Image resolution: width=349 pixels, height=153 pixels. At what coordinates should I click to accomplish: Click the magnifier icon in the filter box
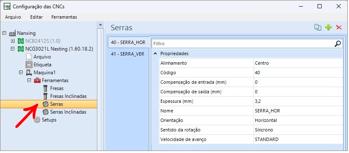click(338, 44)
